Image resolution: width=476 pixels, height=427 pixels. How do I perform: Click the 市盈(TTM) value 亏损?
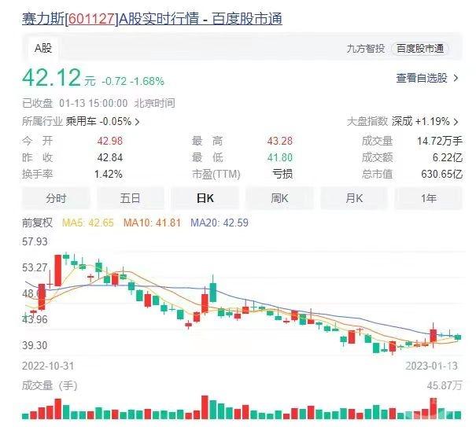coord(282,175)
